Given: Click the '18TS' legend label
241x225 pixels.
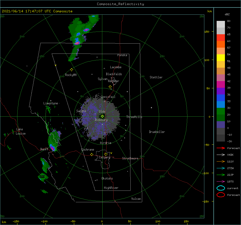Looking at the screenshot, I should click(230, 182).
